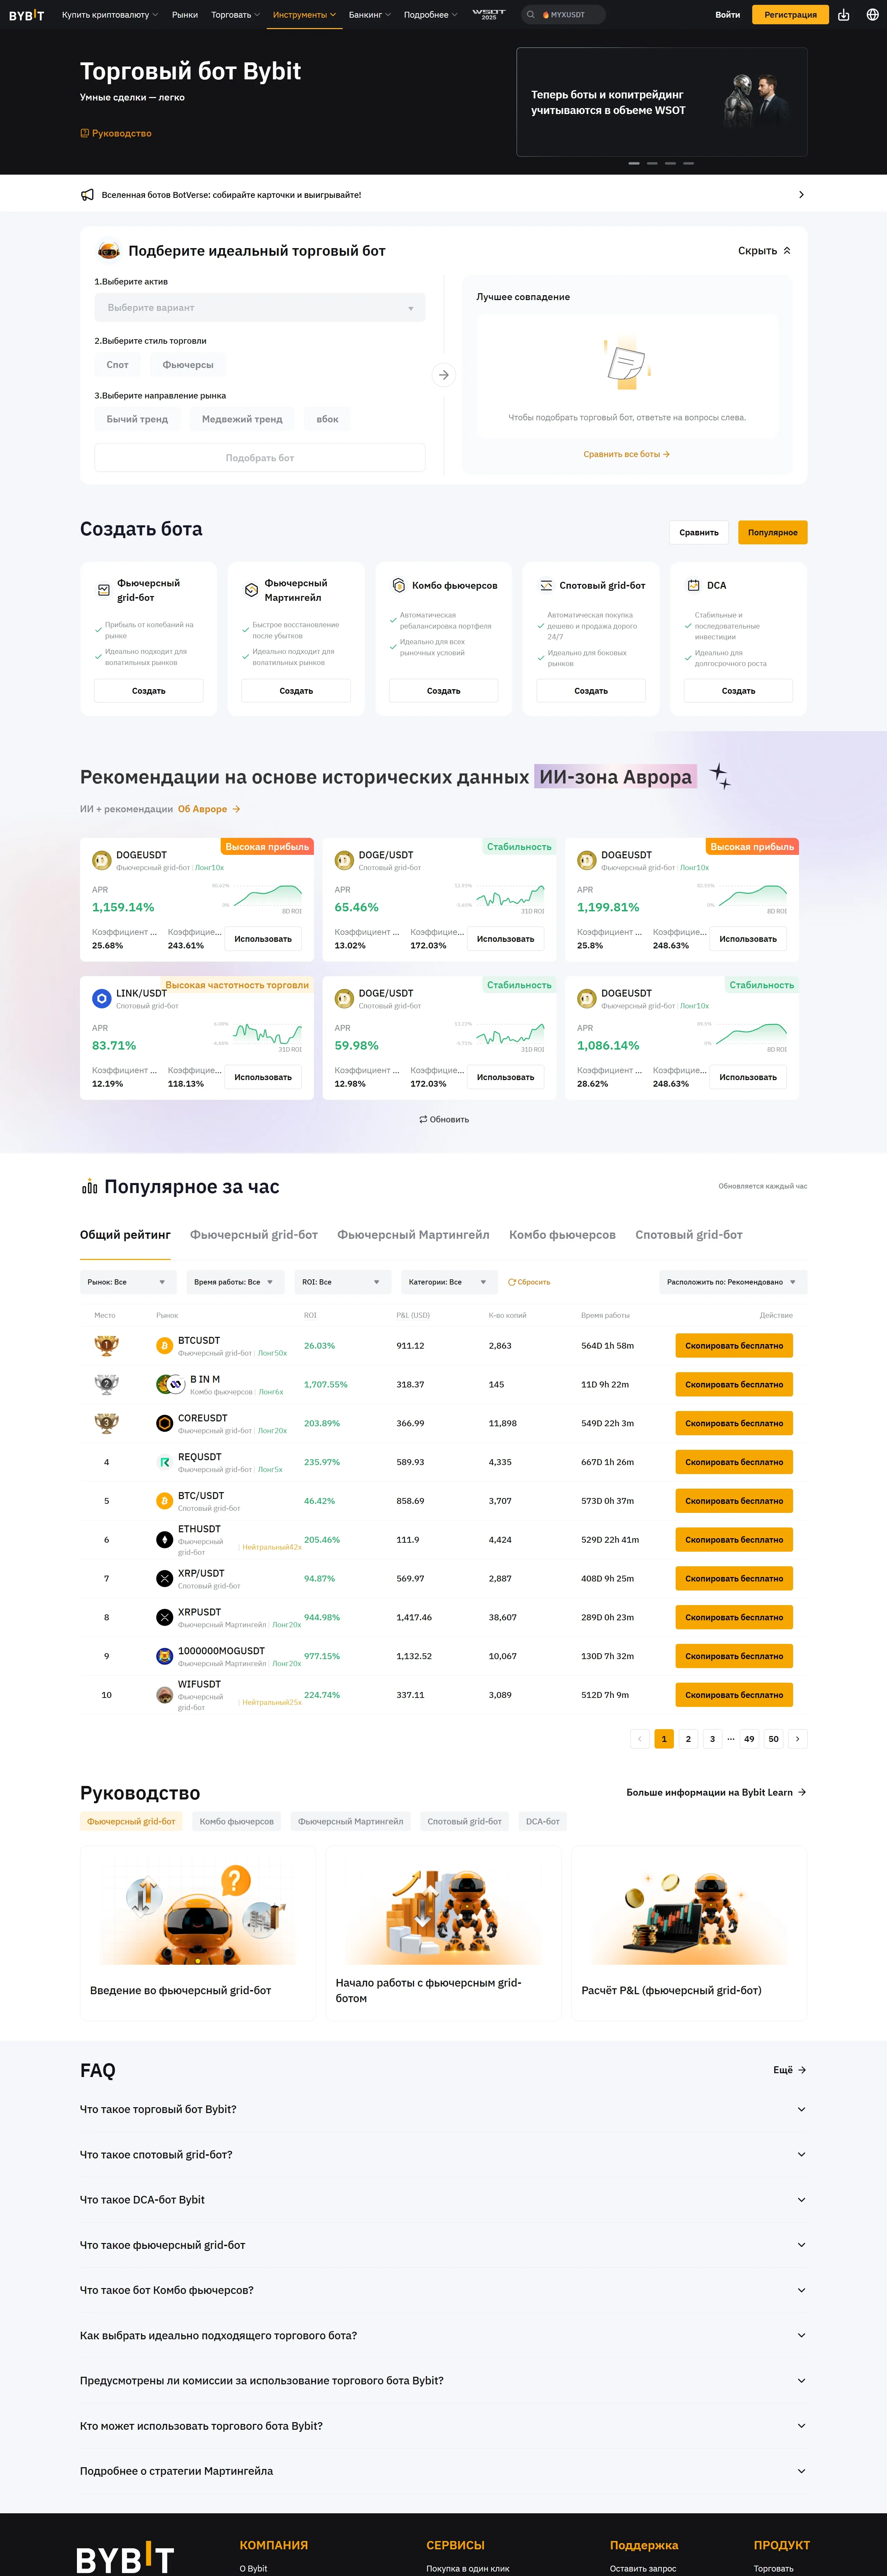Select Фьючерсы trading style option
Viewport: 887px width, 2576px height.
pos(188,365)
